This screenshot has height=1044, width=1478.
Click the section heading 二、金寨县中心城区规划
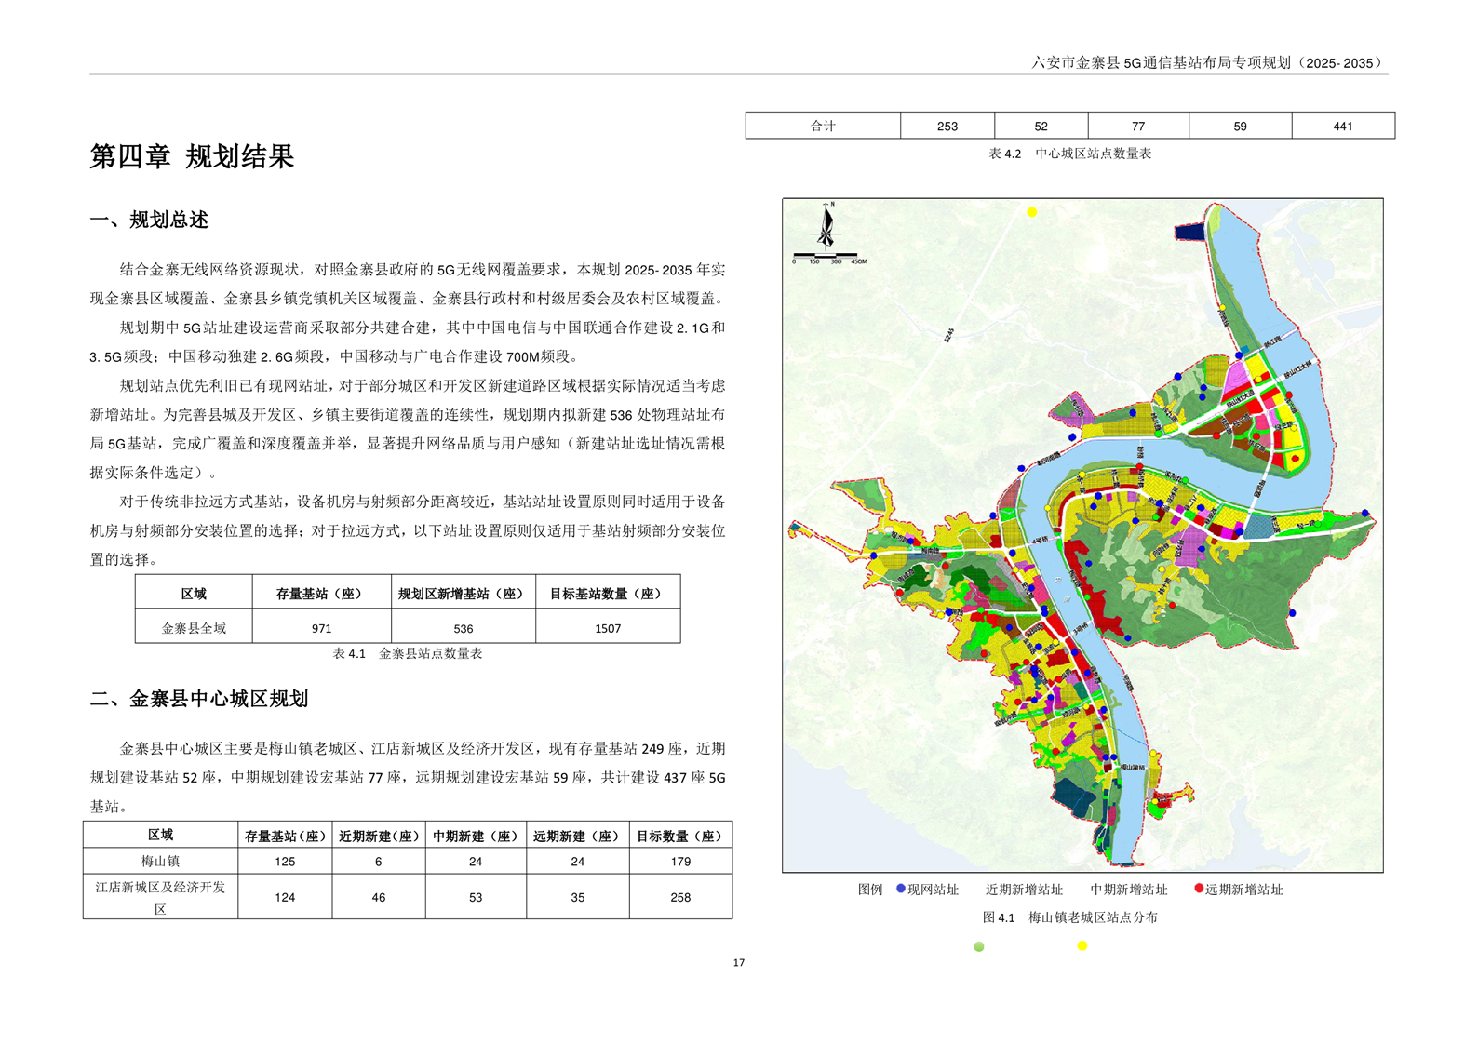pos(199,699)
